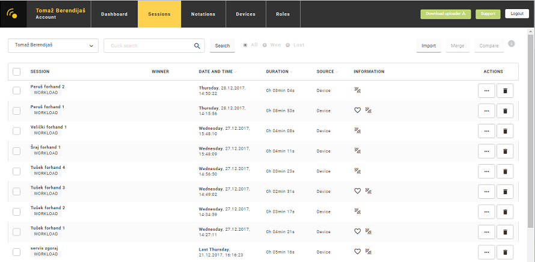Viewport: 535px width, 262px height.
Task: Open more actions for Peruš forhand 2
Action: [486, 91]
